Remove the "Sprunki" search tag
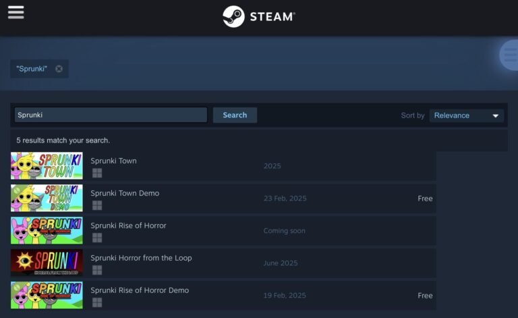Viewport: 518px width, 318px height. (59, 69)
